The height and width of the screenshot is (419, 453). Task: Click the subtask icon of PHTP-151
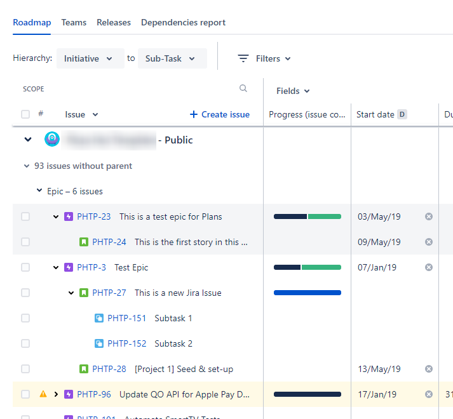tap(99, 318)
